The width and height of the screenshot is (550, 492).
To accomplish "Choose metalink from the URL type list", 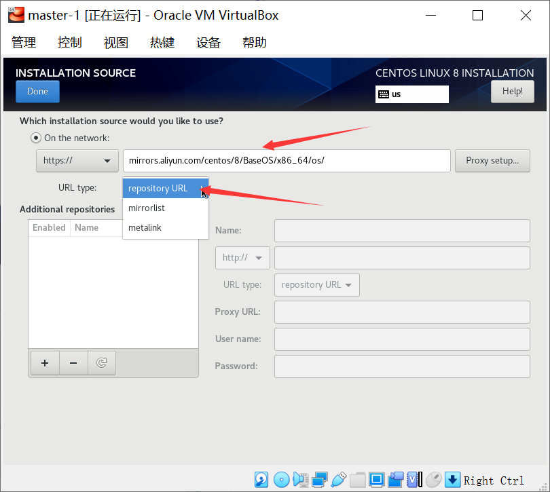I will 166,227.
